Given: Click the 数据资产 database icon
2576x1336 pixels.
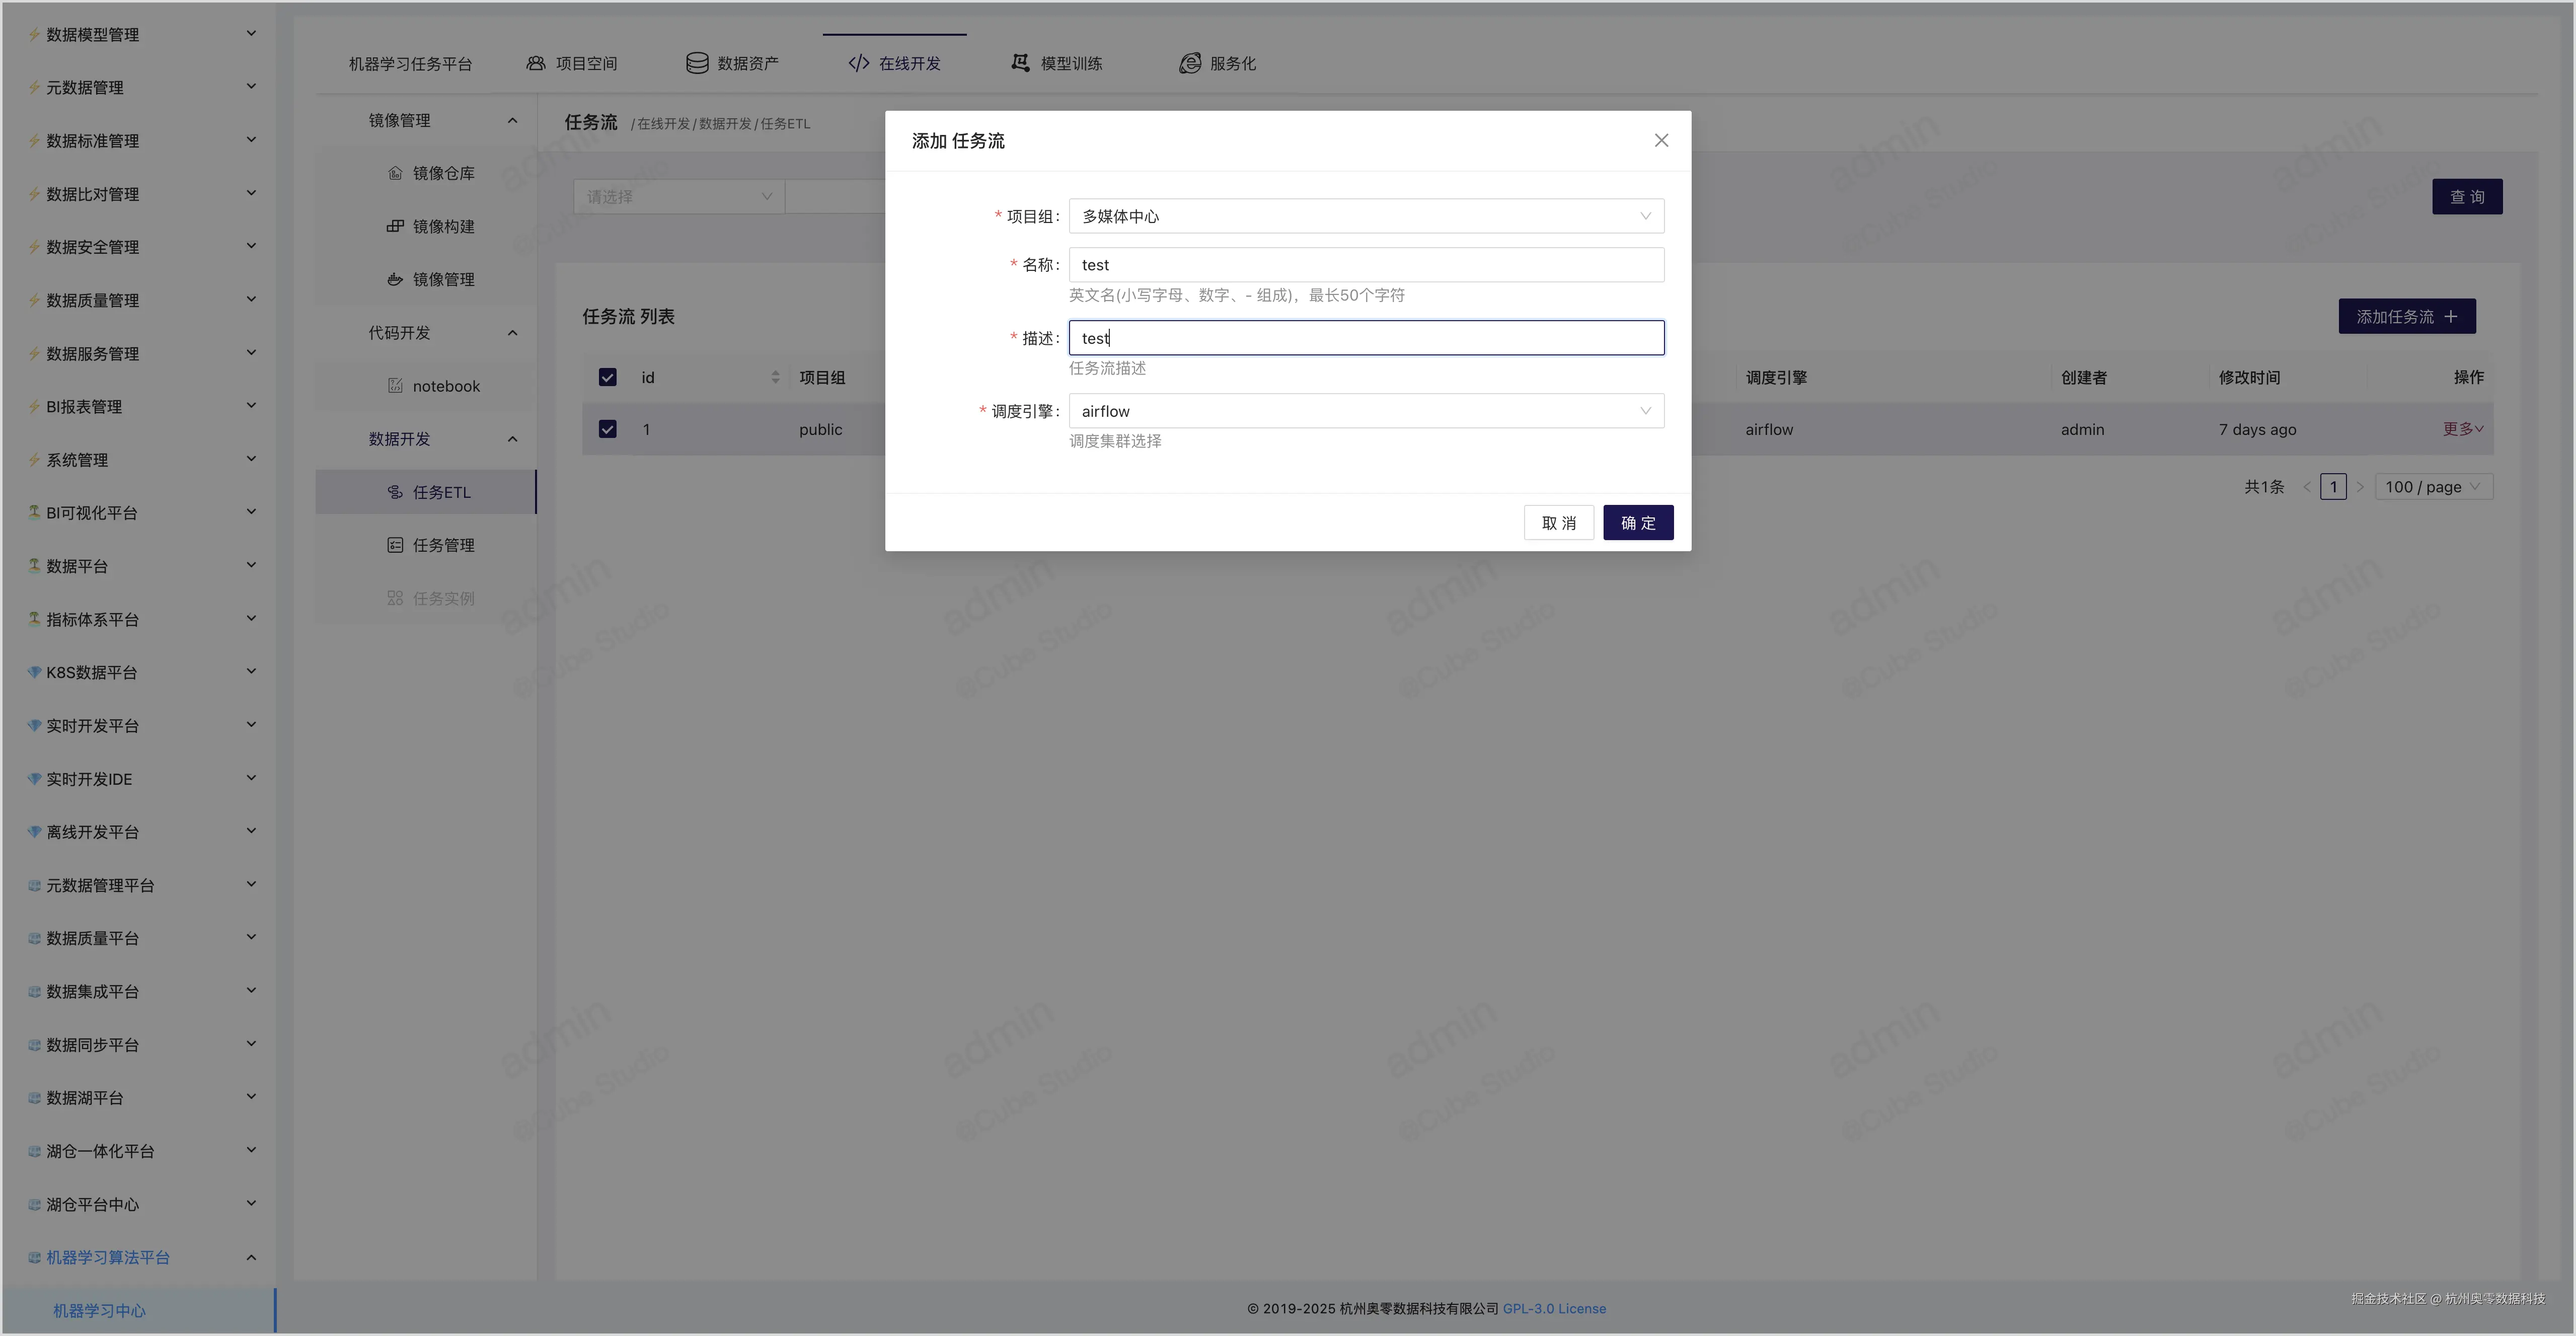Looking at the screenshot, I should coord(697,63).
